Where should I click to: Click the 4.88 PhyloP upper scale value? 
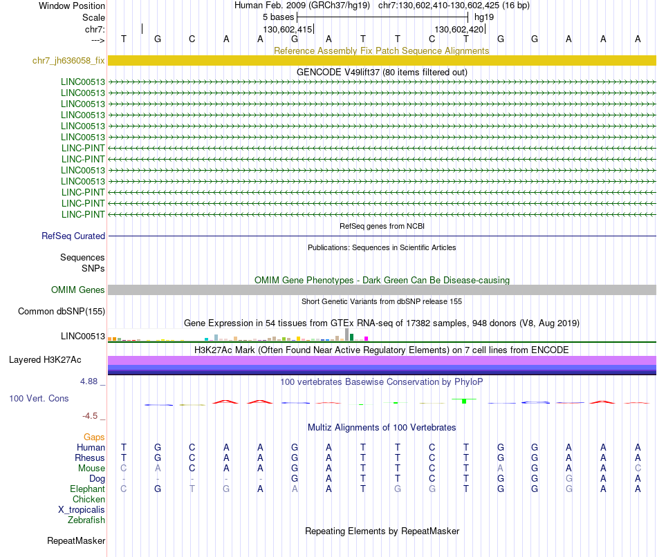tap(89, 381)
